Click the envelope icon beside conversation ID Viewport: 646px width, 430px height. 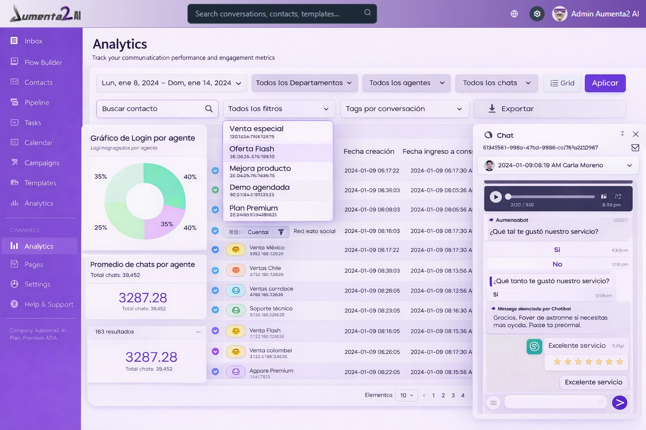635,148
